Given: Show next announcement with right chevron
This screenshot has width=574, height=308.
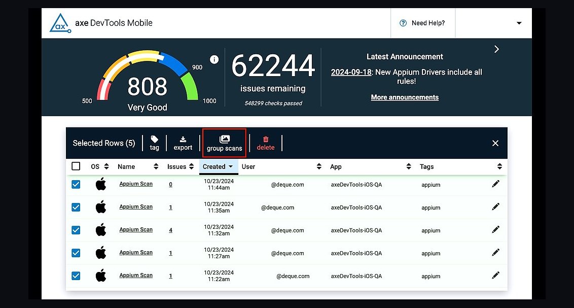Looking at the screenshot, I should point(496,49).
